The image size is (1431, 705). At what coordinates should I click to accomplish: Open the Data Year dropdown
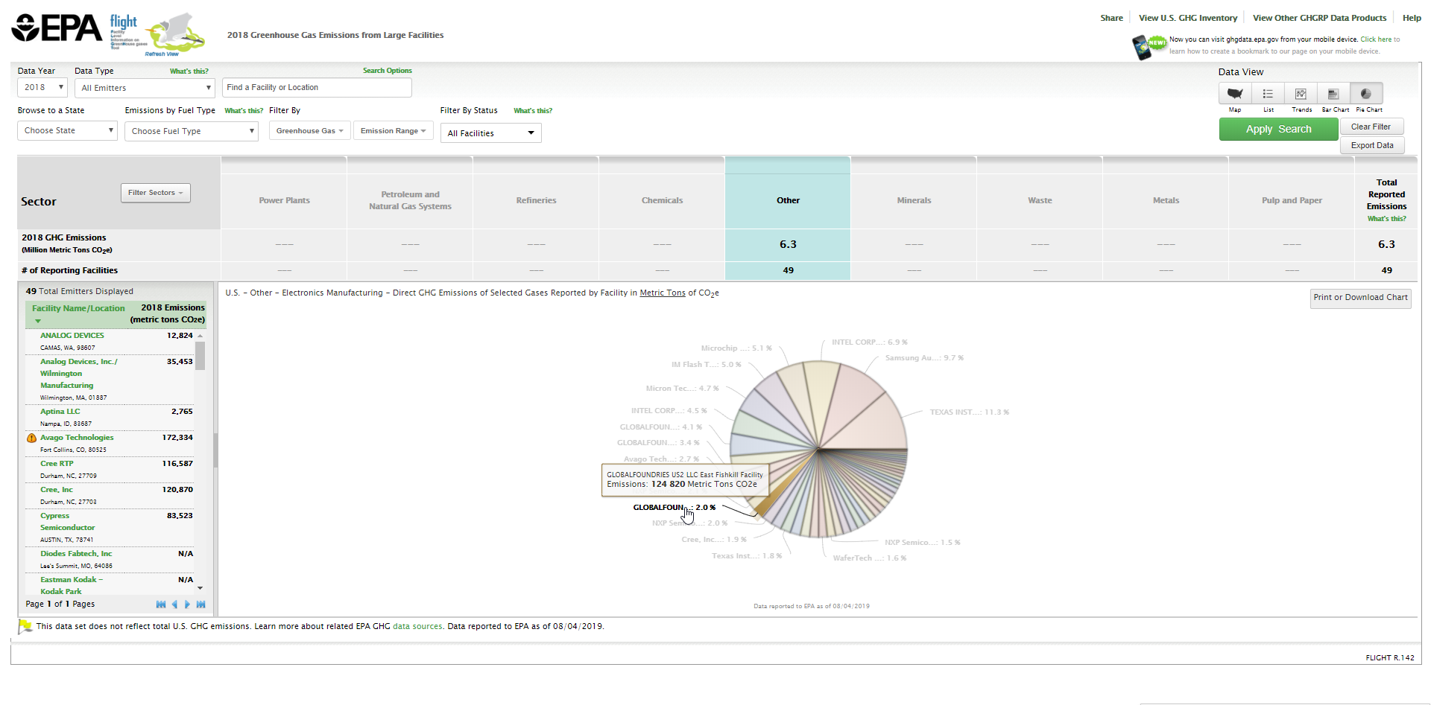(42, 88)
